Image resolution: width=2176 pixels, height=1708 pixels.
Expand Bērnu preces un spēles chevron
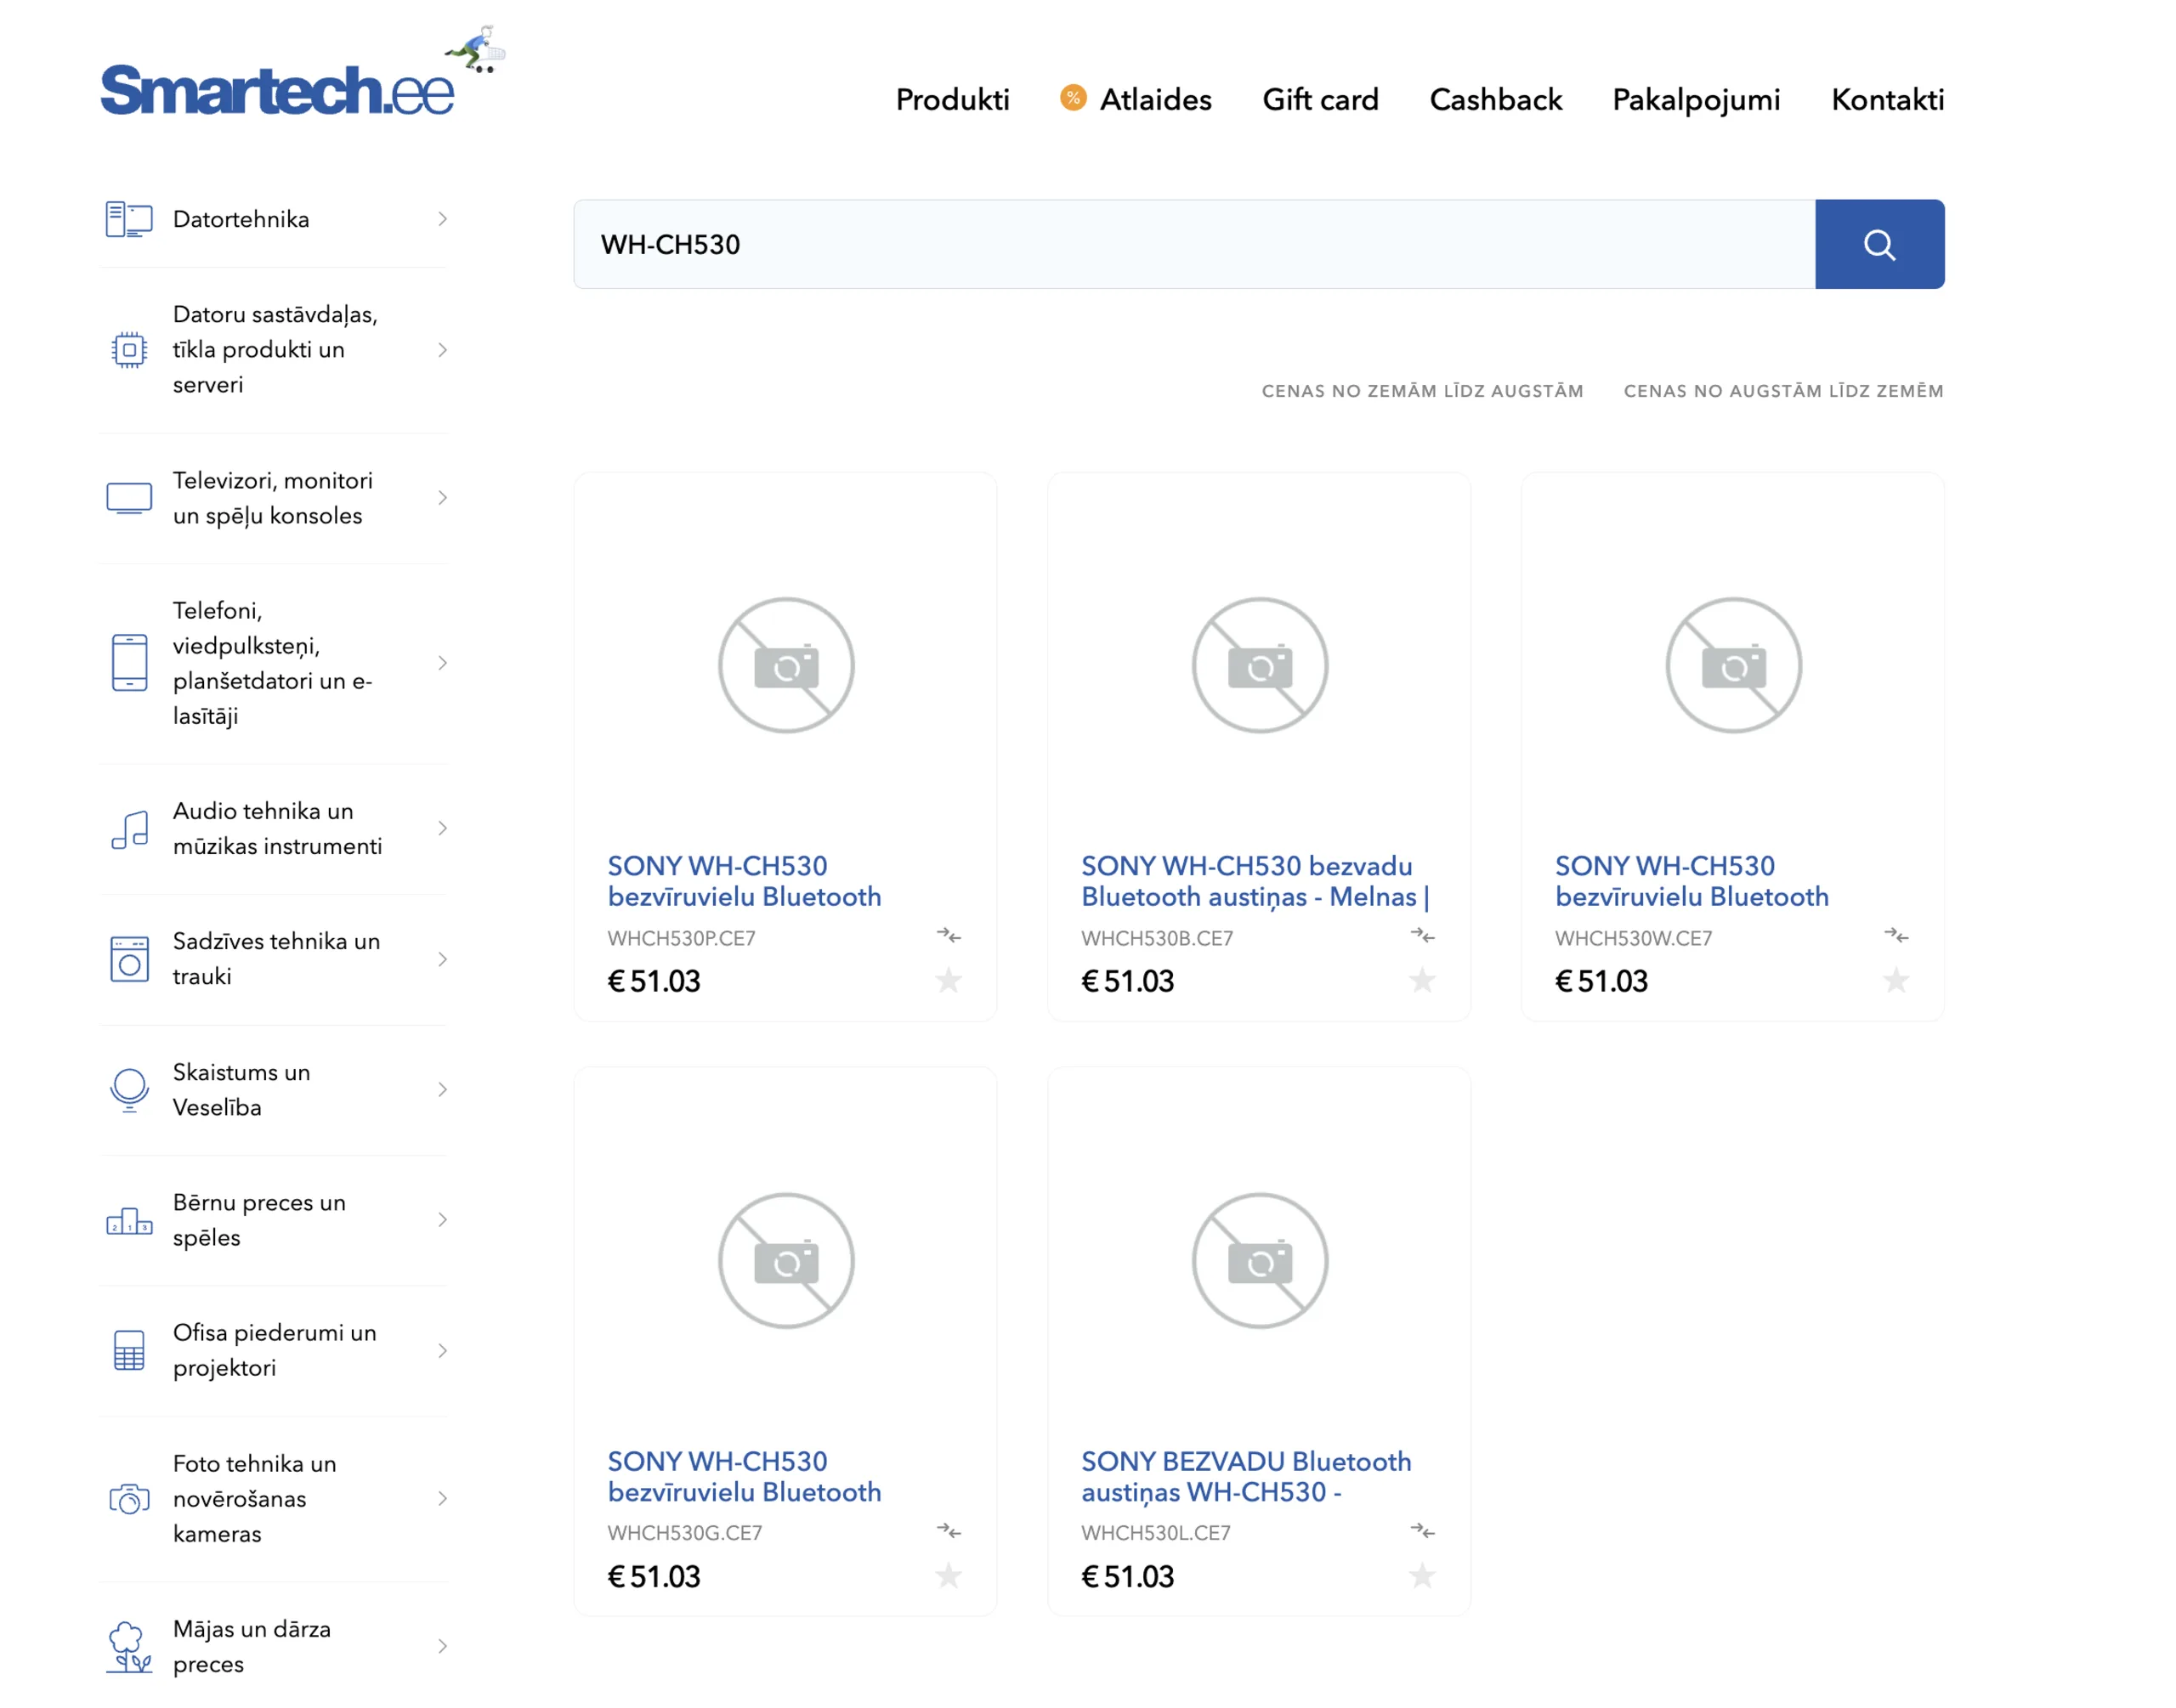click(x=442, y=1220)
